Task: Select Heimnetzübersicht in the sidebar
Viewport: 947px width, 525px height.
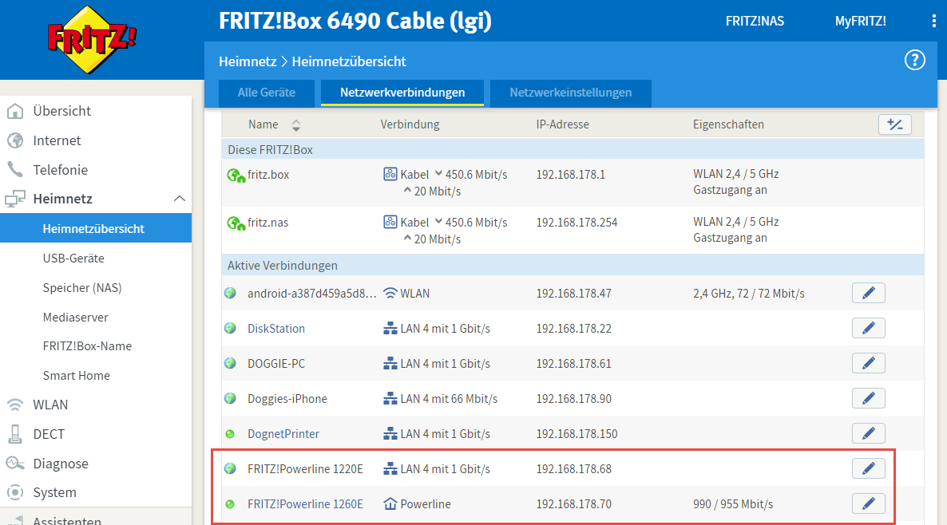Action: pos(96,229)
